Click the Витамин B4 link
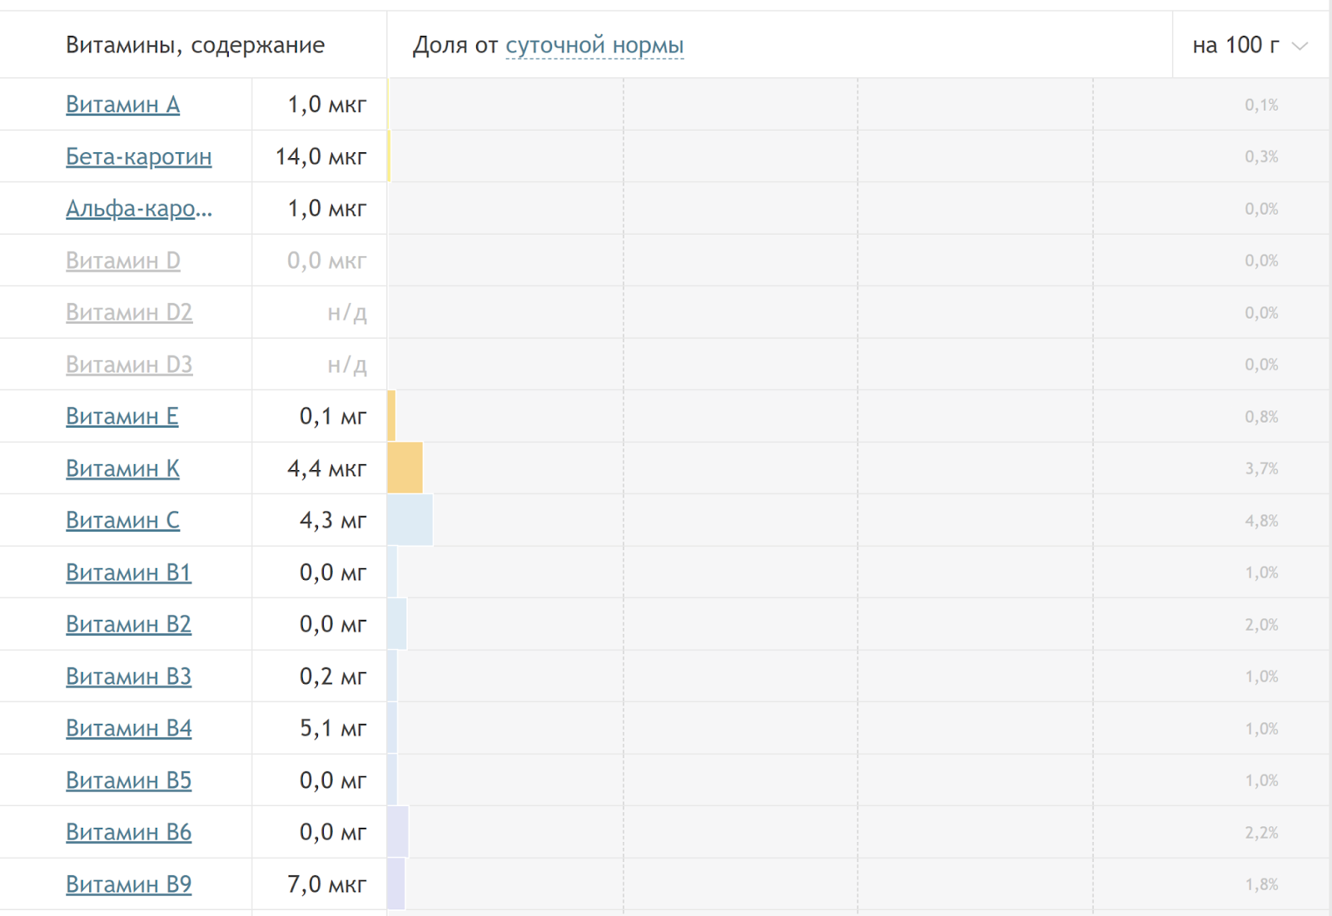 [128, 729]
